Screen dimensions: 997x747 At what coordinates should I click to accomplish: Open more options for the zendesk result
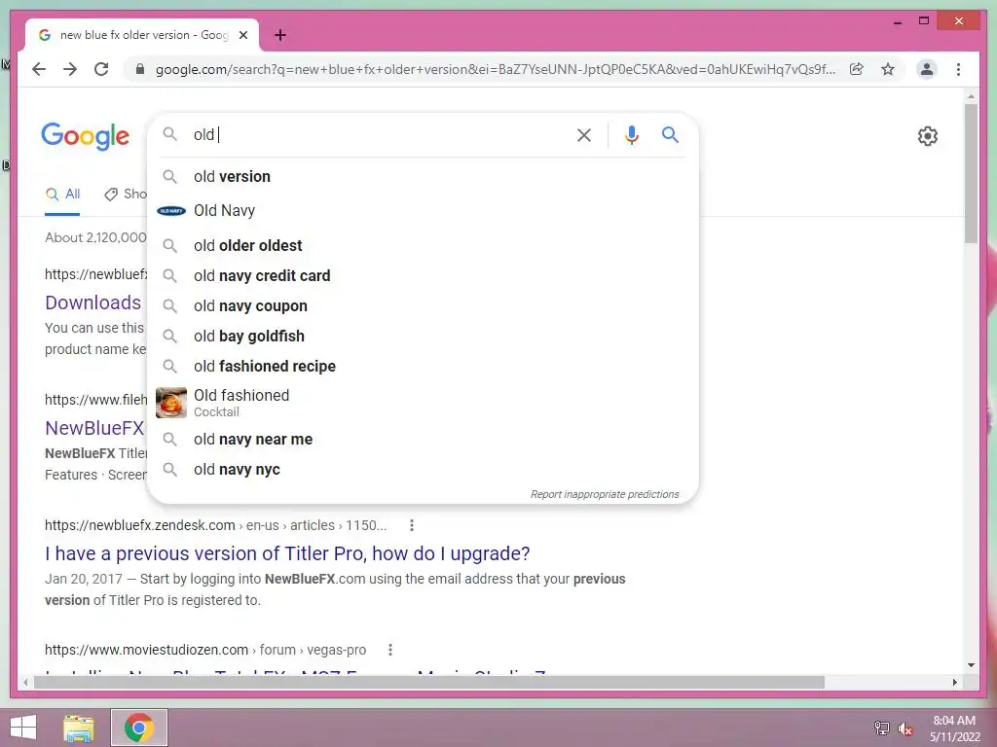point(412,525)
